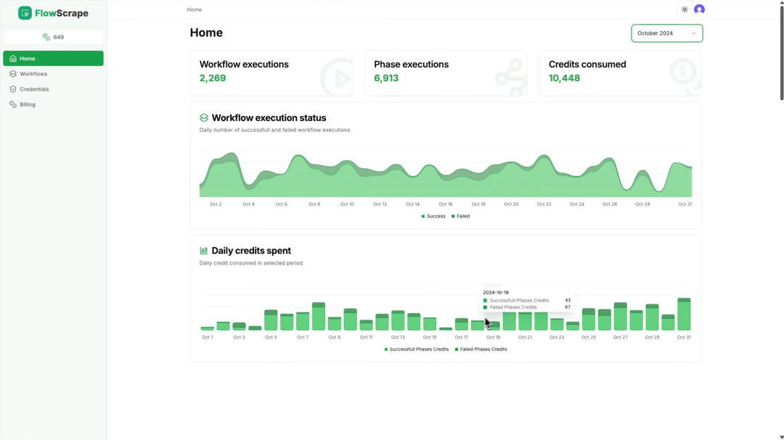Click the bar chart icon beside Daily credits spent

click(x=204, y=251)
